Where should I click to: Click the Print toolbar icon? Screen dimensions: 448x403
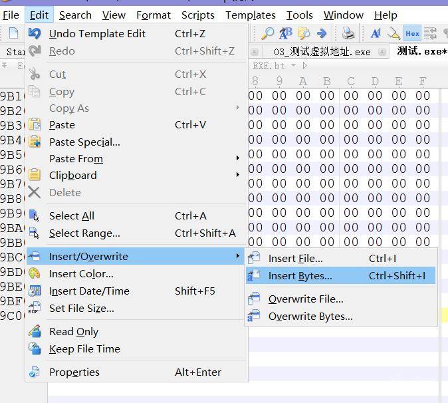click(348, 33)
